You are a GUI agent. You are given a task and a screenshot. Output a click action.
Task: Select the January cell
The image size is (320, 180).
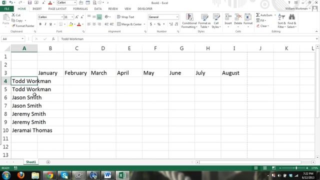50,73
